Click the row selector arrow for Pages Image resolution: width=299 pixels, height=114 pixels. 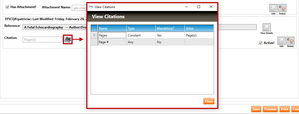click(94, 35)
